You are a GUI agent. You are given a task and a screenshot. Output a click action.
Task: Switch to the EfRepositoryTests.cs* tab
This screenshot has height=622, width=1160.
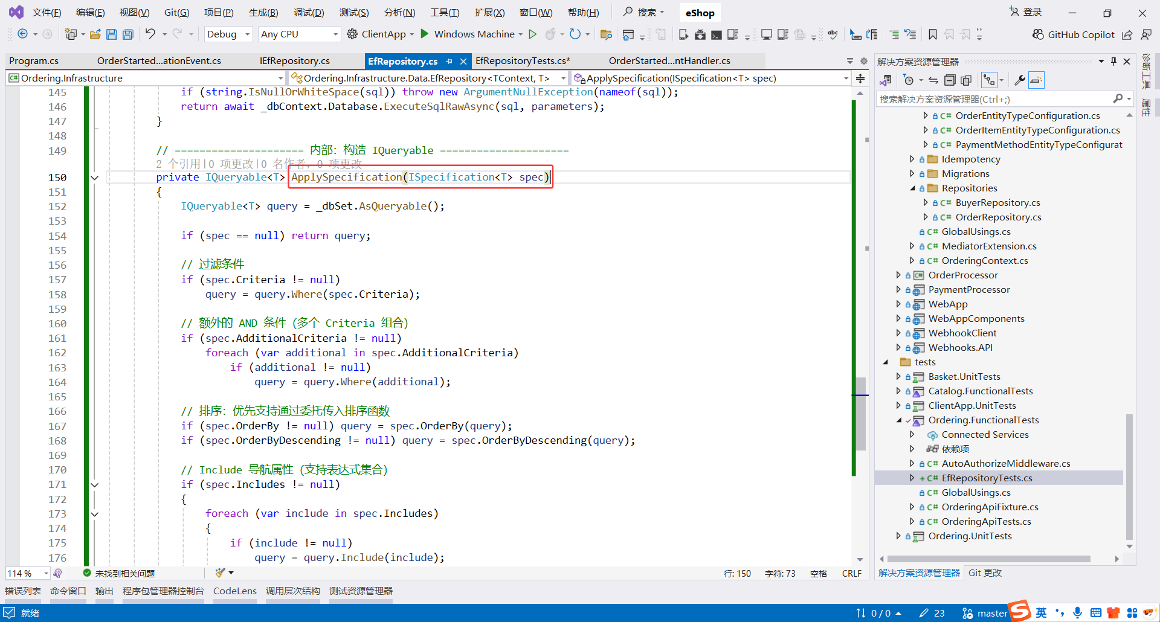point(523,61)
